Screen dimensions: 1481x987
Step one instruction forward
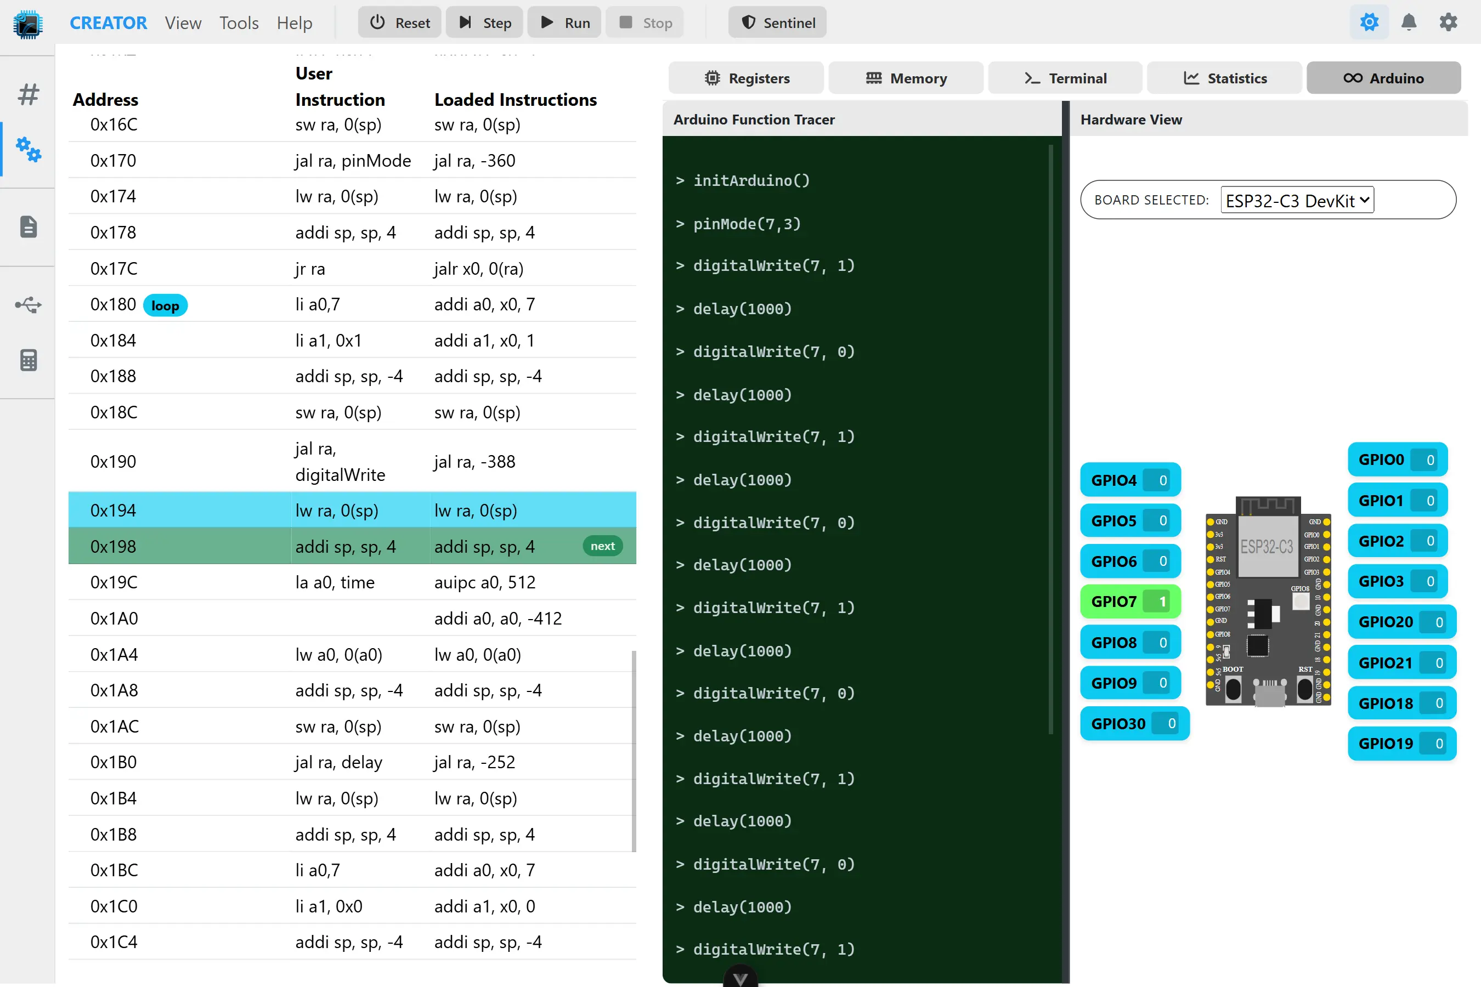[484, 22]
